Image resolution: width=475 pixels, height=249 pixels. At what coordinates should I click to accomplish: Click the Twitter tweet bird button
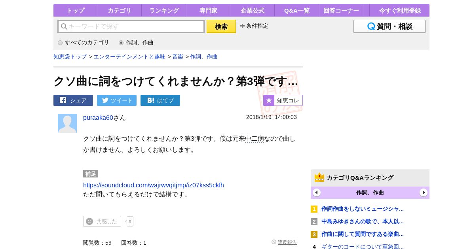click(117, 100)
